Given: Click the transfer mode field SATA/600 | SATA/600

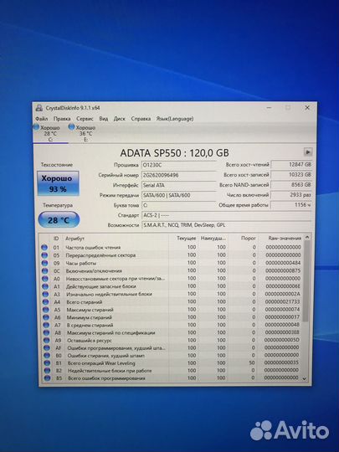Looking at the screenshot, I should (179, 195).
